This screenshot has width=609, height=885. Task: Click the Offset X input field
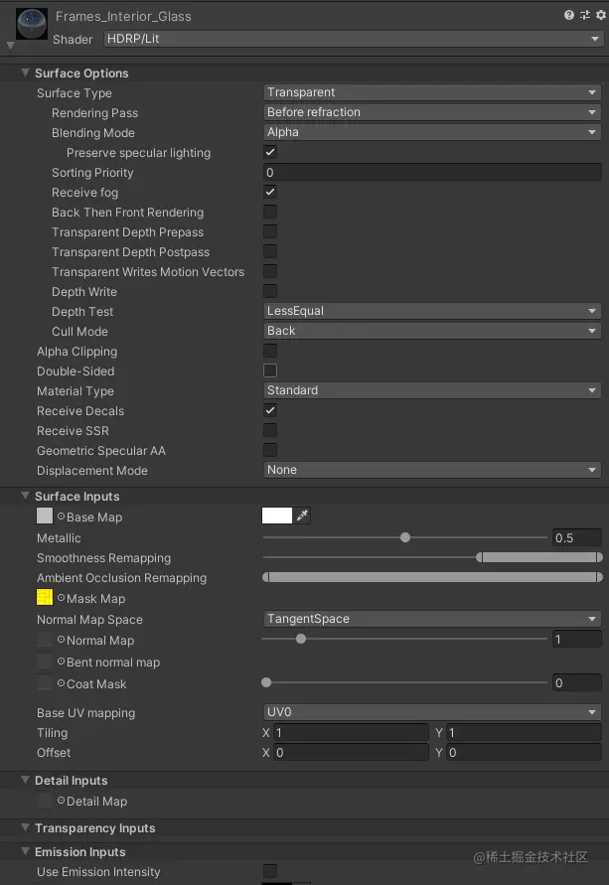[x=351, y=752]
